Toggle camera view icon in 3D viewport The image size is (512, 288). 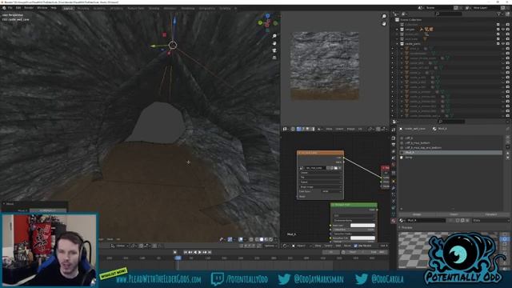(274, 50)
